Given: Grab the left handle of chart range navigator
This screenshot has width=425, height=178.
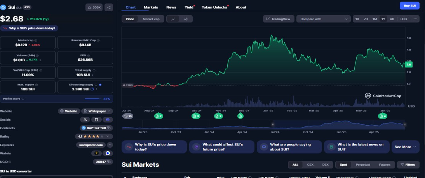Looking at the screenshot, I should 273,124.
